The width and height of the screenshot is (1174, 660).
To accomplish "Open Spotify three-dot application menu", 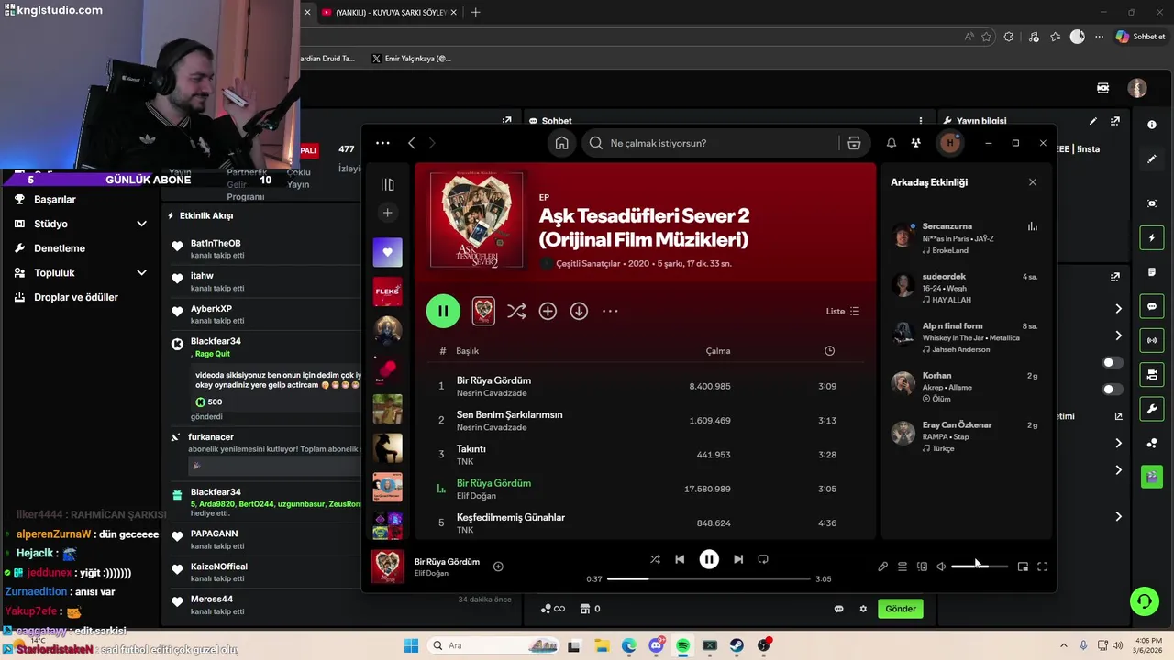I will tap(382, 143).
